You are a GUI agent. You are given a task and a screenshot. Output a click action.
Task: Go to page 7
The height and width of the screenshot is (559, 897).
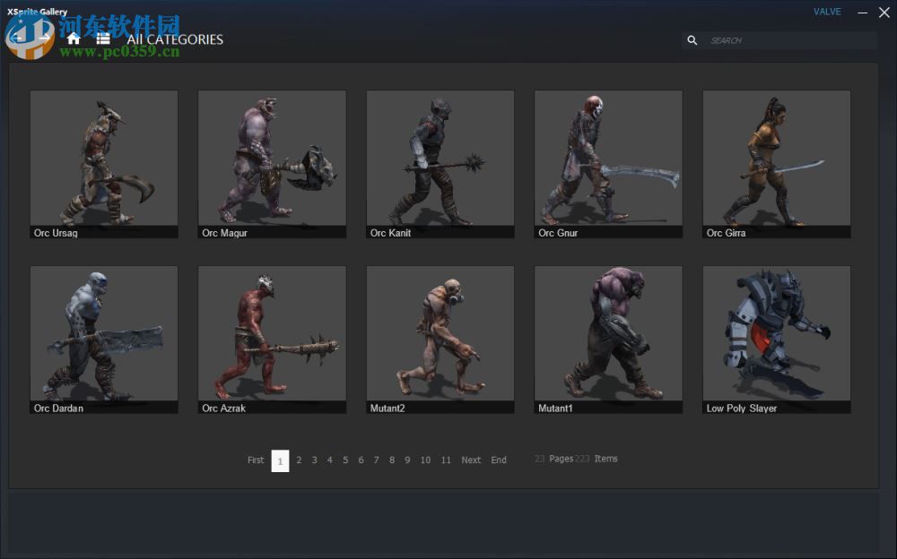pyautogui.click(x=377, y=460)
